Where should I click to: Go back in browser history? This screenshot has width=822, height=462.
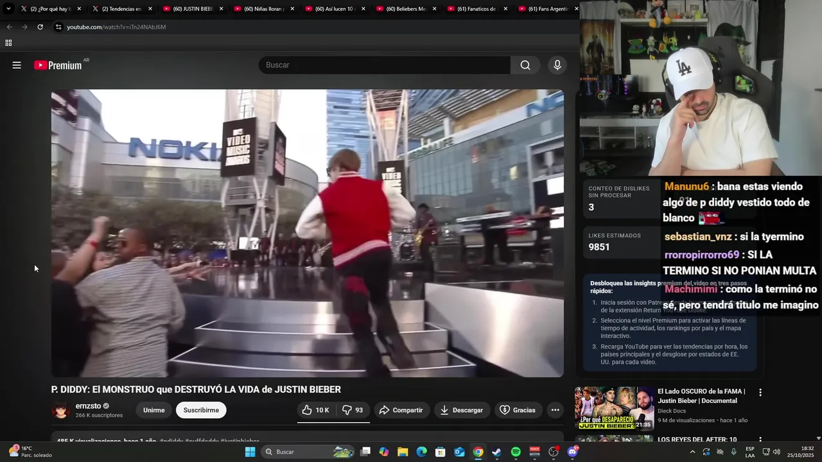(x=9, y=27)
